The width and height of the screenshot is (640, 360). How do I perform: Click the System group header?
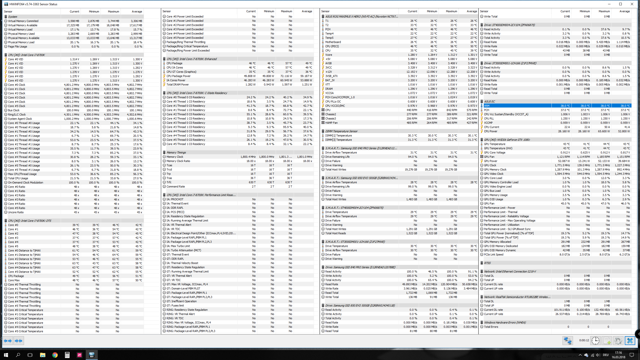click(x=12, y=17)
